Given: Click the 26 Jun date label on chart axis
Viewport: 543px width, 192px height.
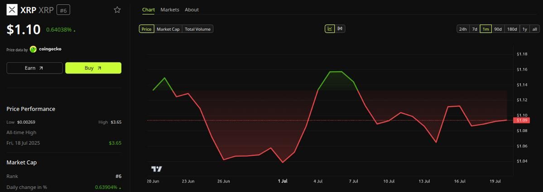Looking at the screenshot, I should 224,181.
